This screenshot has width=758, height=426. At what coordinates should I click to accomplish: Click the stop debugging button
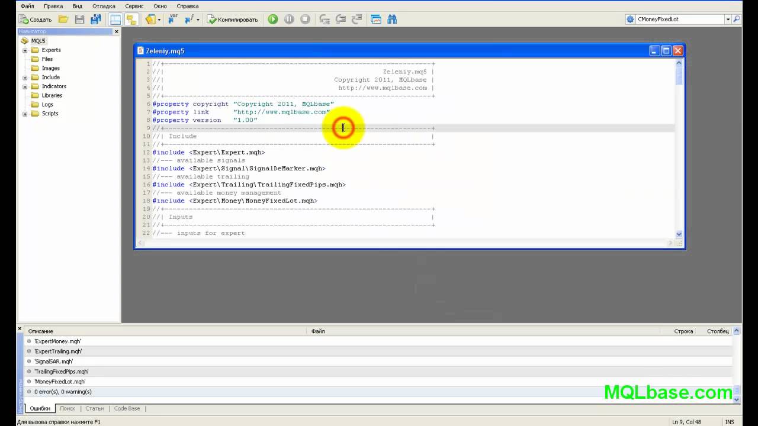click(x=305, y=20)
